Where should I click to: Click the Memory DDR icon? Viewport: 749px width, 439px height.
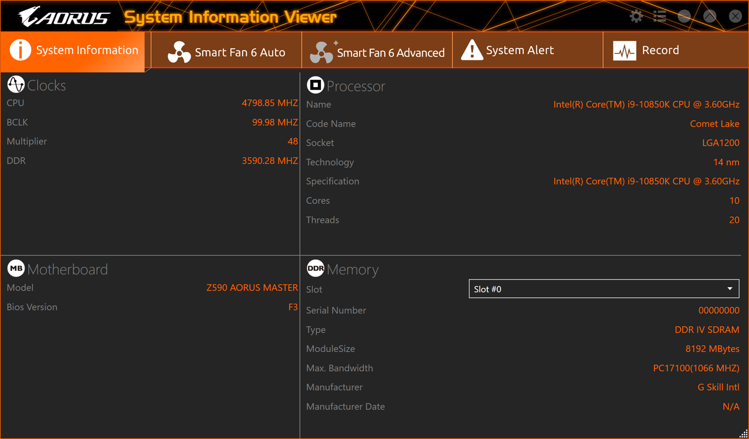(x=315, y=268)
